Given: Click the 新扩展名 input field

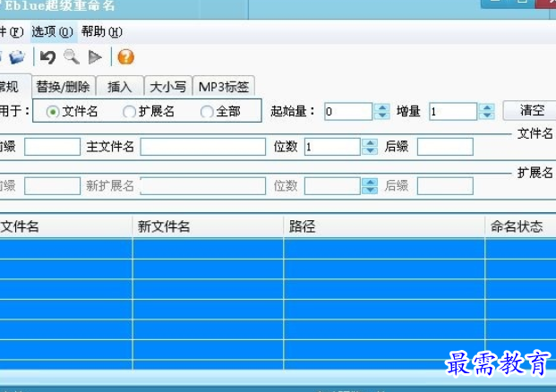Looking at the screenshot, I should click(203, 186).
